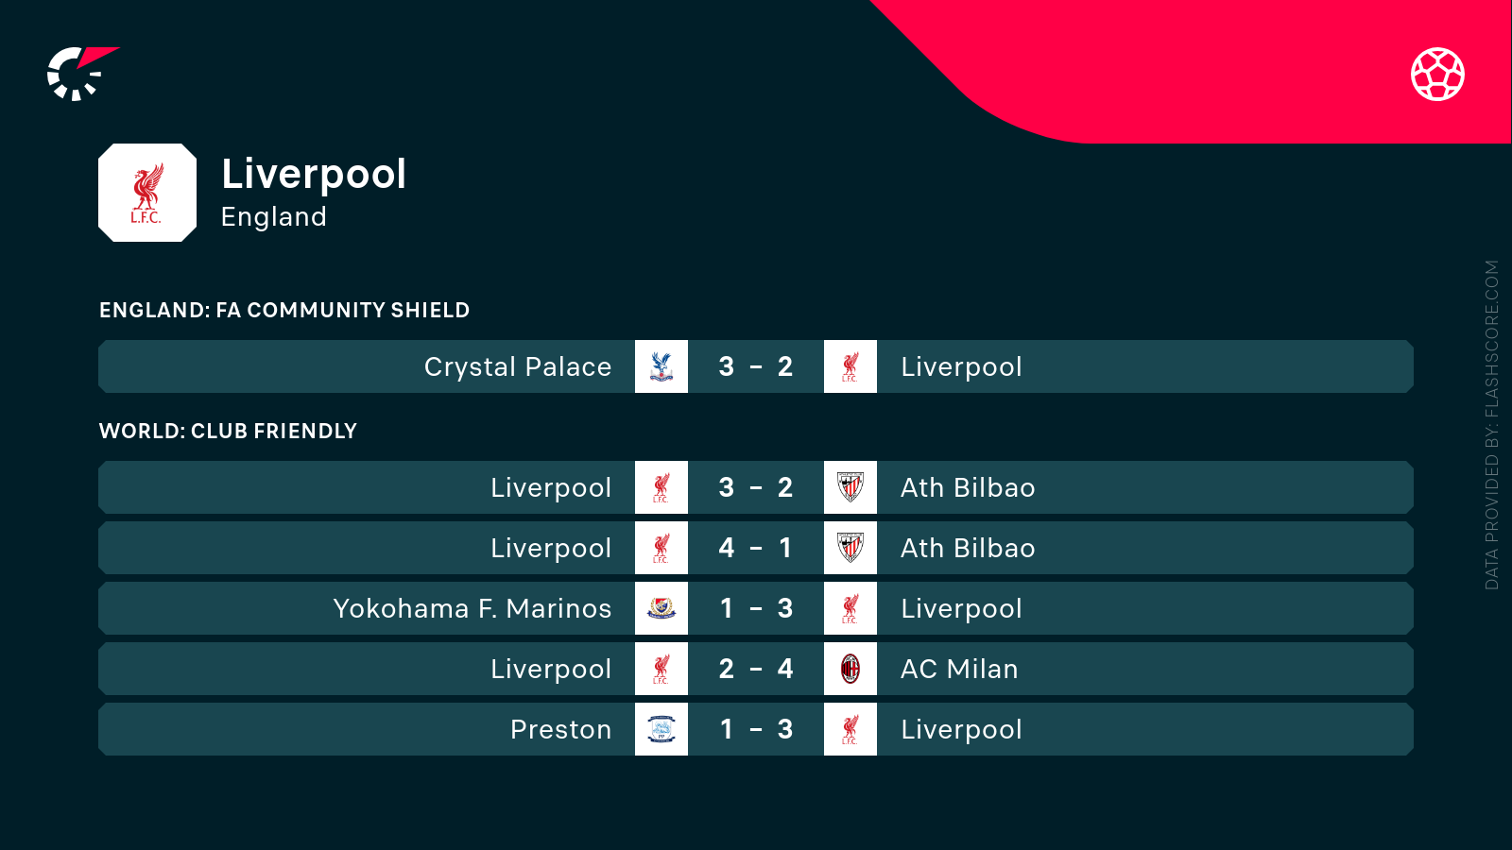
Task: Select the England country label
Action: (x=274, y=217)
